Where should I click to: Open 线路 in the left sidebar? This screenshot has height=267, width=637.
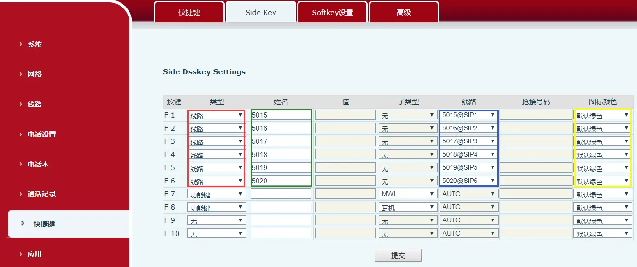(35, 104)
